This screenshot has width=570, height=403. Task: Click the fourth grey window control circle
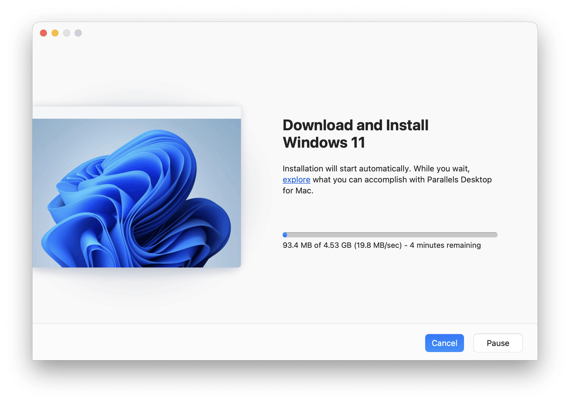[78, 33]
